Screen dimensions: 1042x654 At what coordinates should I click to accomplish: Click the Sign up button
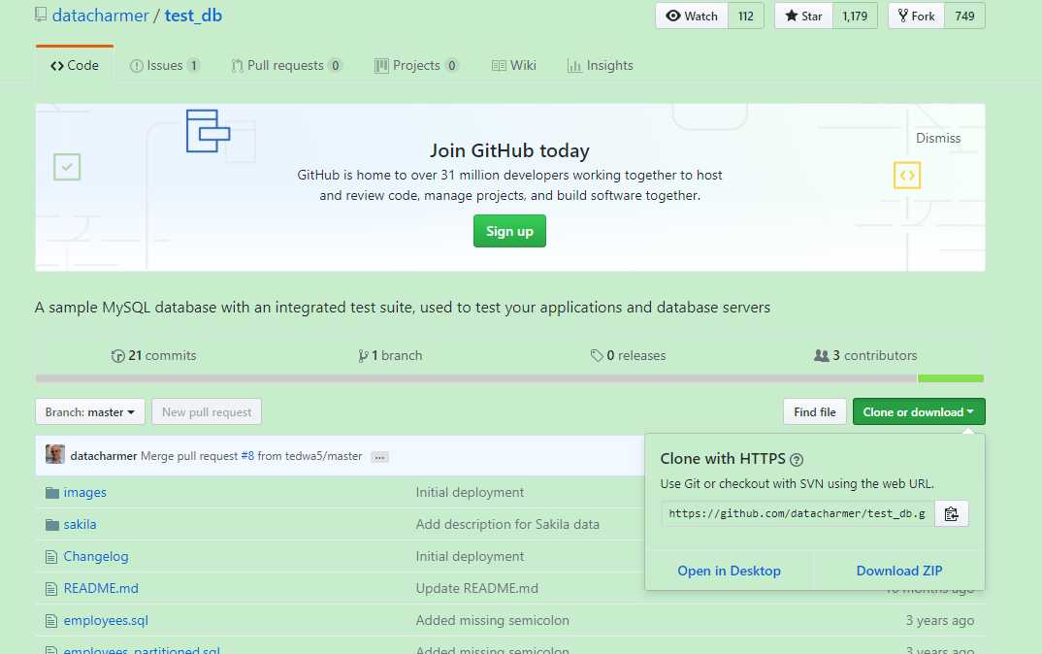coord(509,231)
